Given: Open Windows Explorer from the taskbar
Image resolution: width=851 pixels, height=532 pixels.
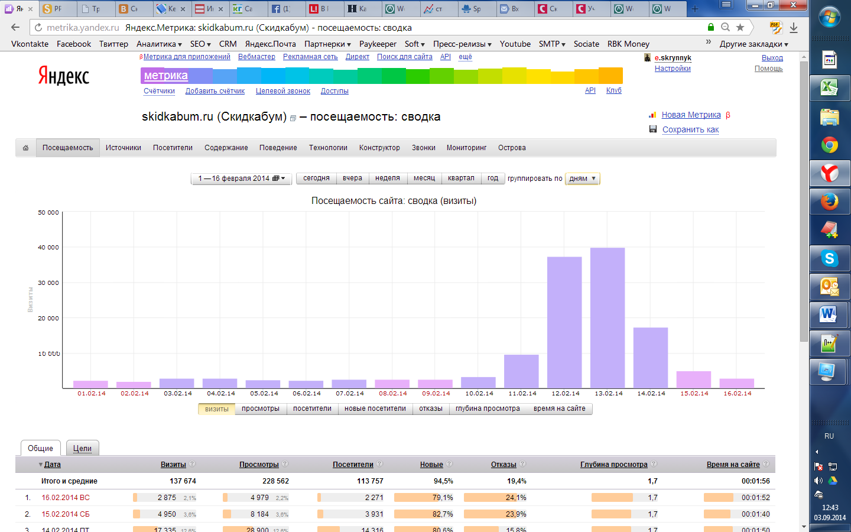Looking at the screenshot, I should [830, 117].
